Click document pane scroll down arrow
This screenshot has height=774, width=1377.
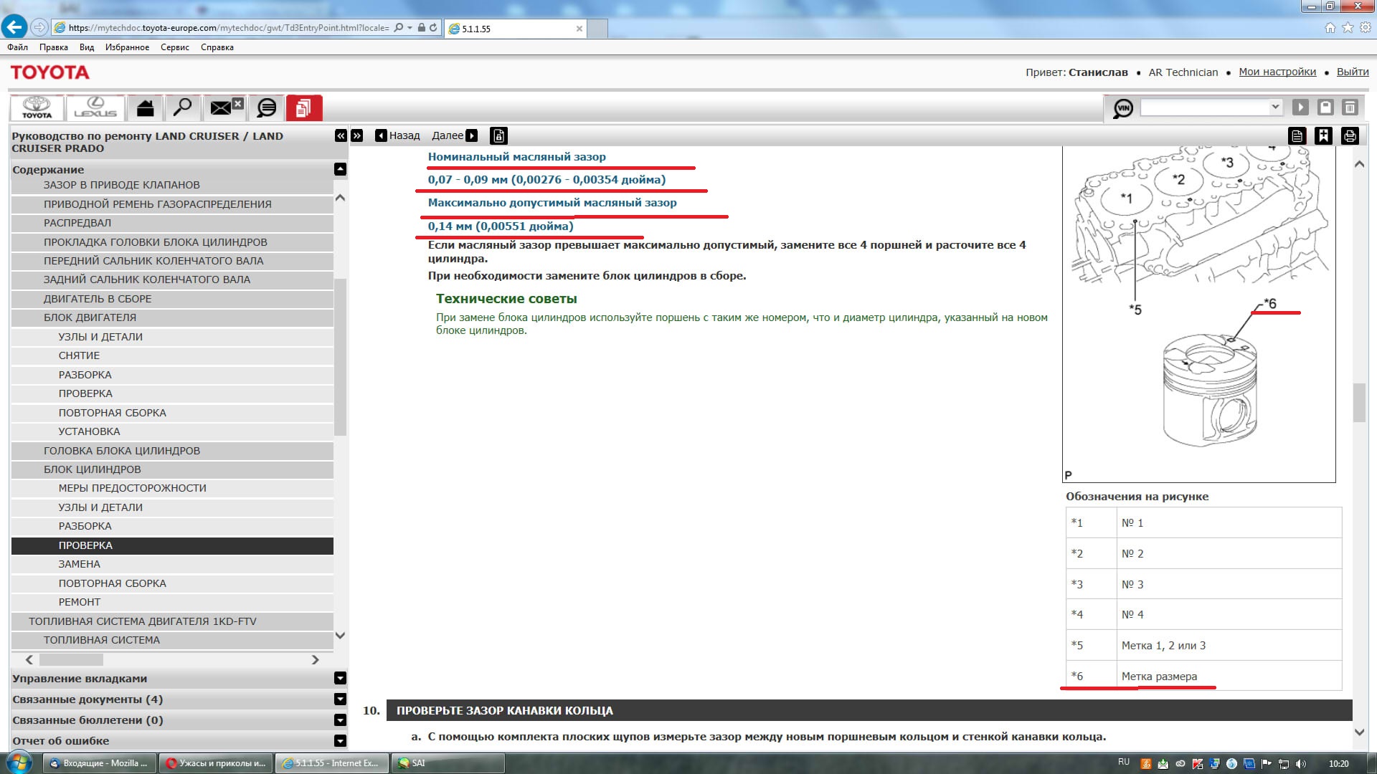pyautogui.click(x=1359, y=732)
